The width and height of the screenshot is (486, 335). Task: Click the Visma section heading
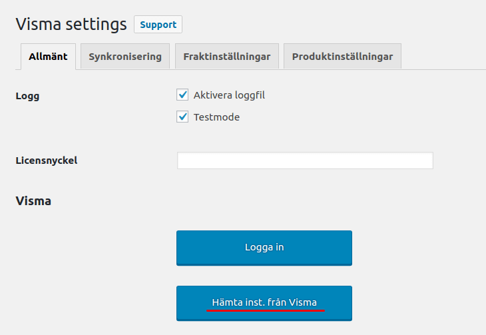click(x=33, y=200)
